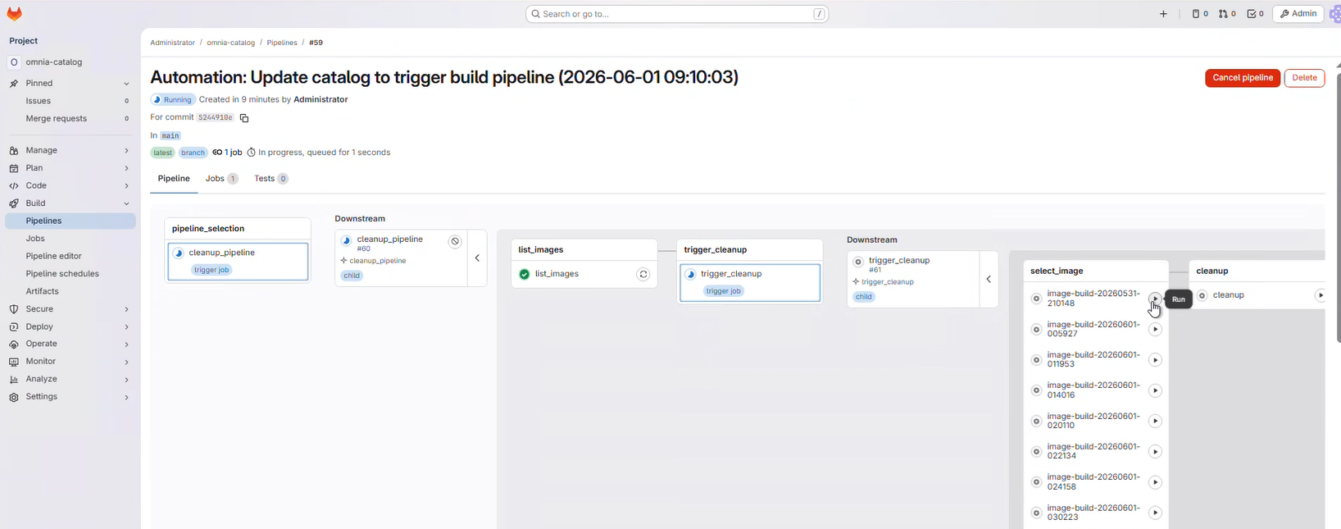This screenshot has width=1341, height=529.
Task: Run job image-build-20260601-022134
Action: 1155,452
